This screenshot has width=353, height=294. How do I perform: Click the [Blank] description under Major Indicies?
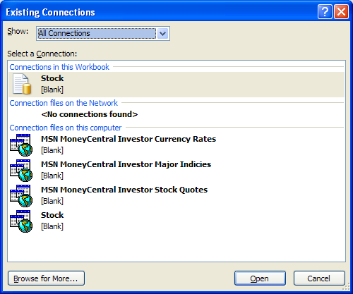[x=52, y=176]
